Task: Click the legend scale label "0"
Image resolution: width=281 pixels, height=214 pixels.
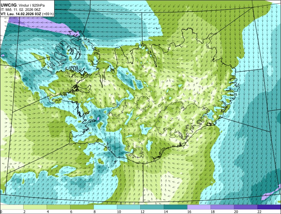Action: coord(1,212)
